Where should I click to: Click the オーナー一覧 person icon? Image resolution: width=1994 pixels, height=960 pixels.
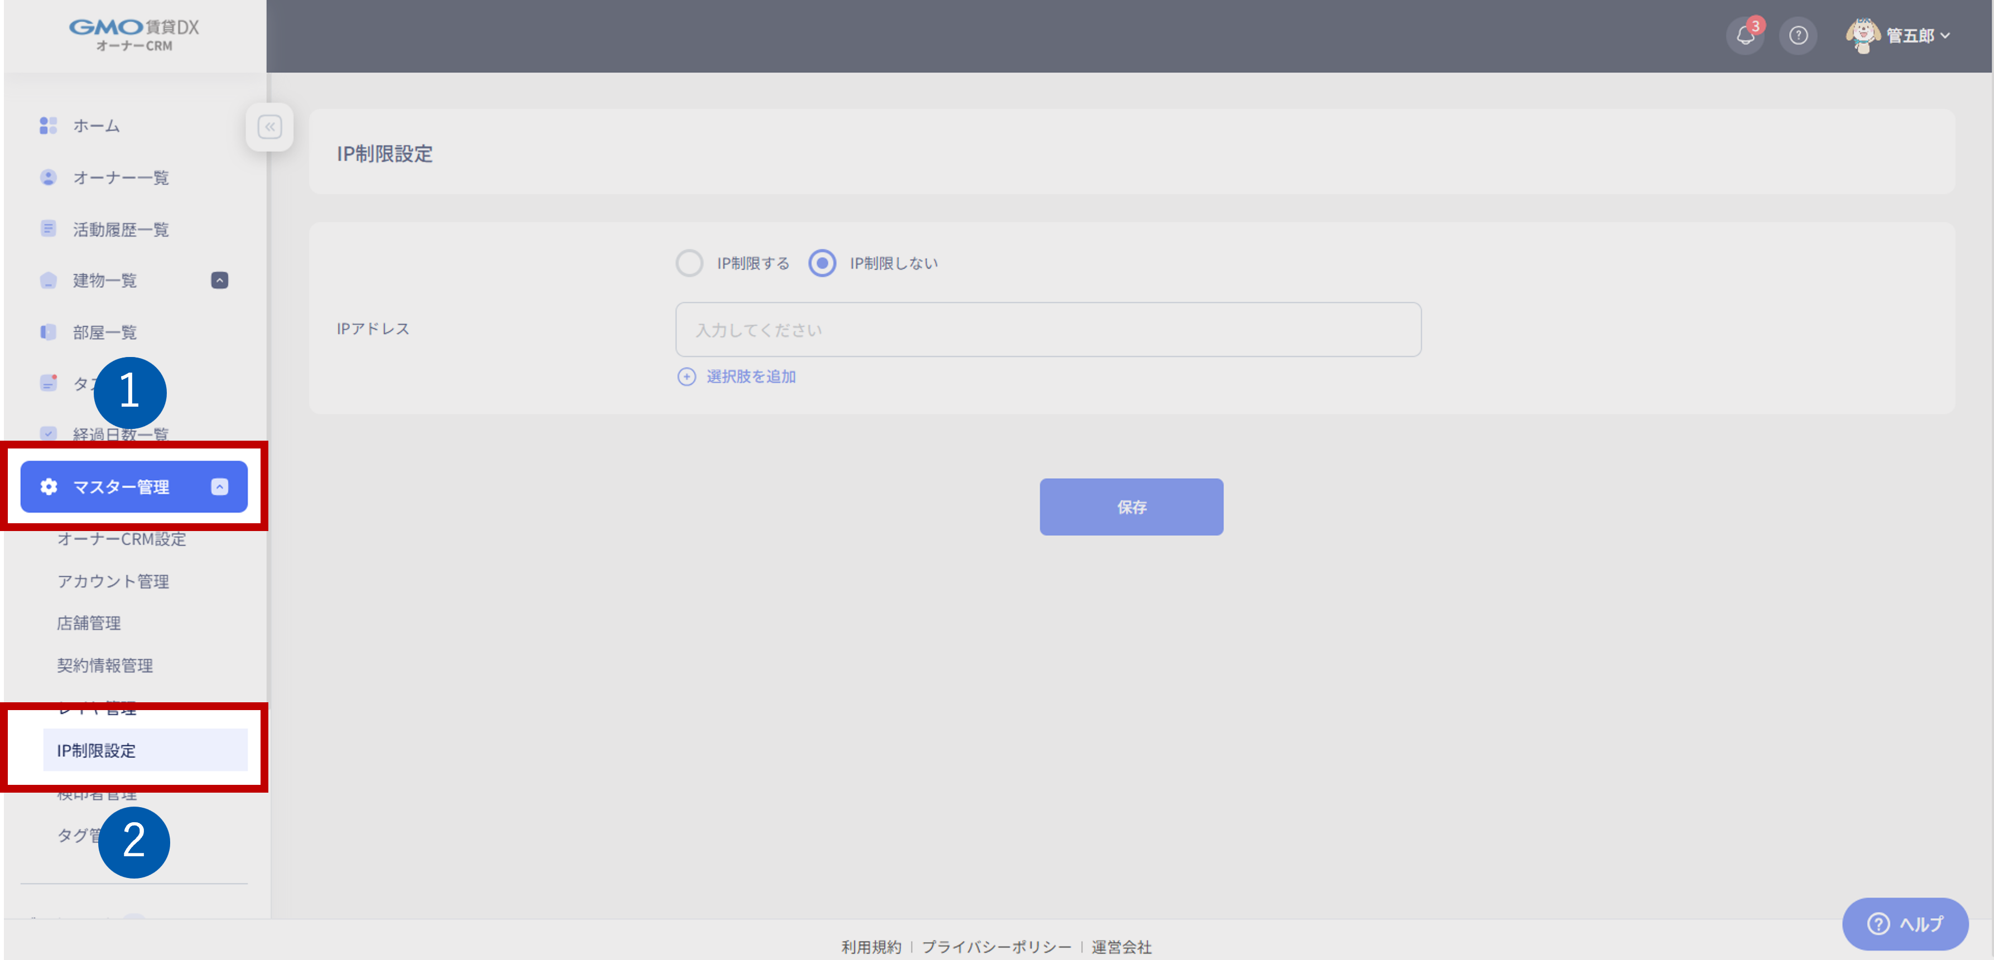48,177
